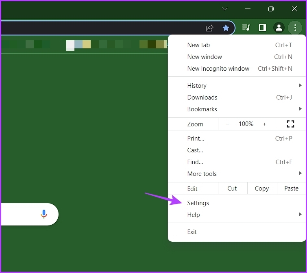Minimize the Chrome window
Image resolution: width=307 pixels, height=273 pixels.
(248, 9)
